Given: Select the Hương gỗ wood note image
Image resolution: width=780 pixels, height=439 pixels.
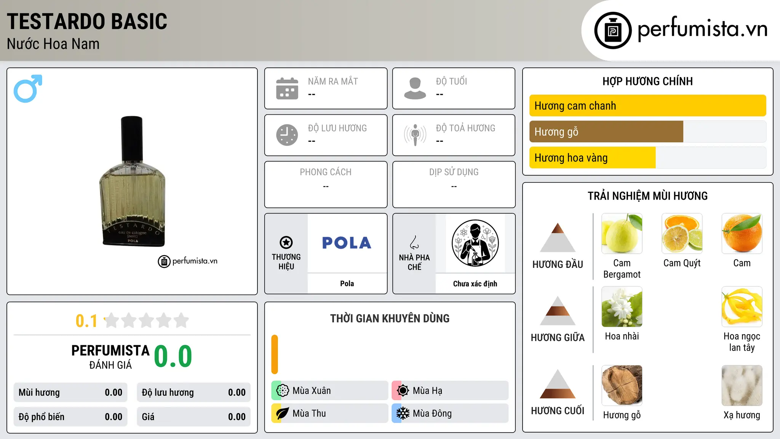Looking at the screenshot, I should (622, 385).
